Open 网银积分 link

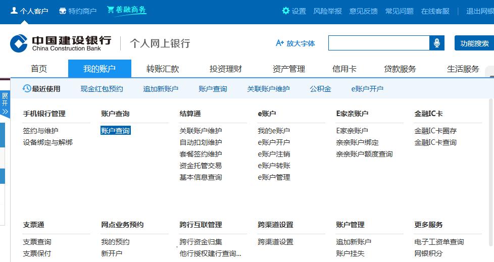click(428, 253)
